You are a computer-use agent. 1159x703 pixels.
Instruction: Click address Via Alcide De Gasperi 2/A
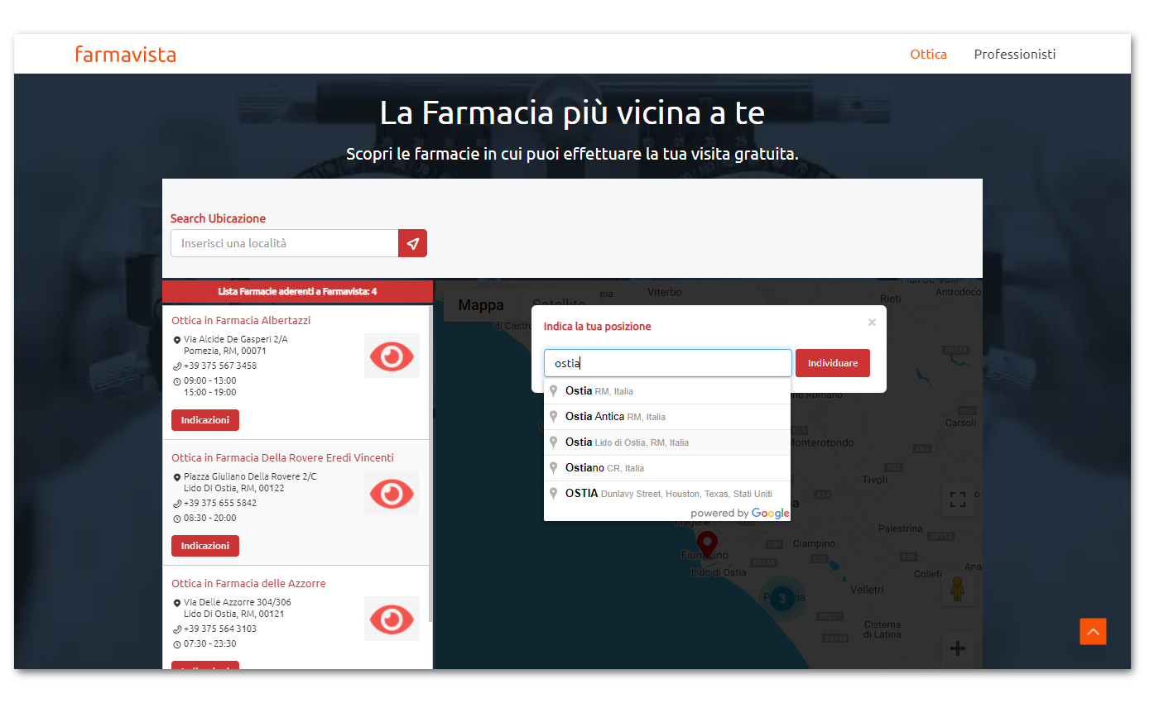pyautogui.click(x=236, y=339)
